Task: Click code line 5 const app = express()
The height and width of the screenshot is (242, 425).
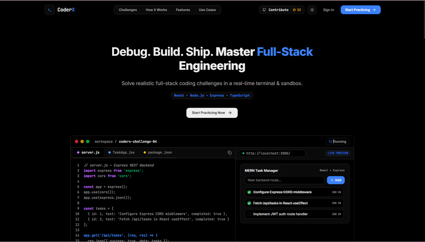Action: coord(105,187)
